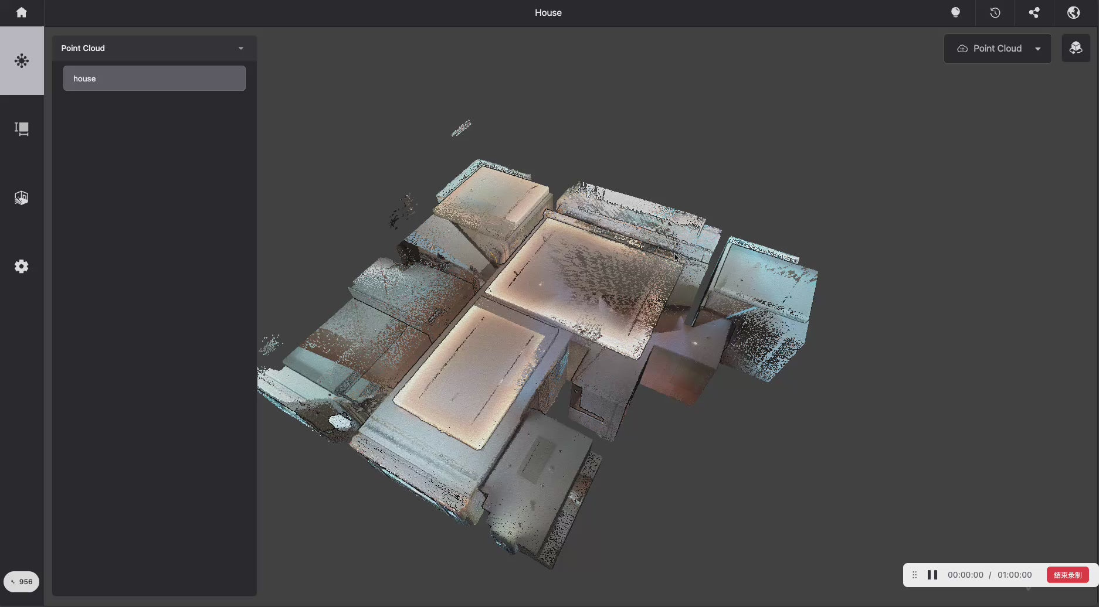Click the red end recording button
Screen dimensions: 1099x607
[x=1068, y=575]
